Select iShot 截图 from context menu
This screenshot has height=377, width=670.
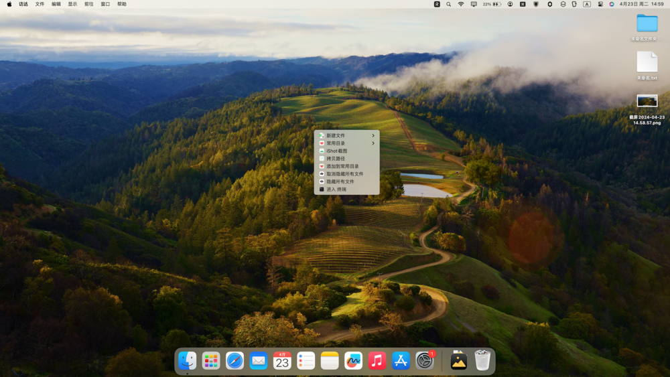336,151
